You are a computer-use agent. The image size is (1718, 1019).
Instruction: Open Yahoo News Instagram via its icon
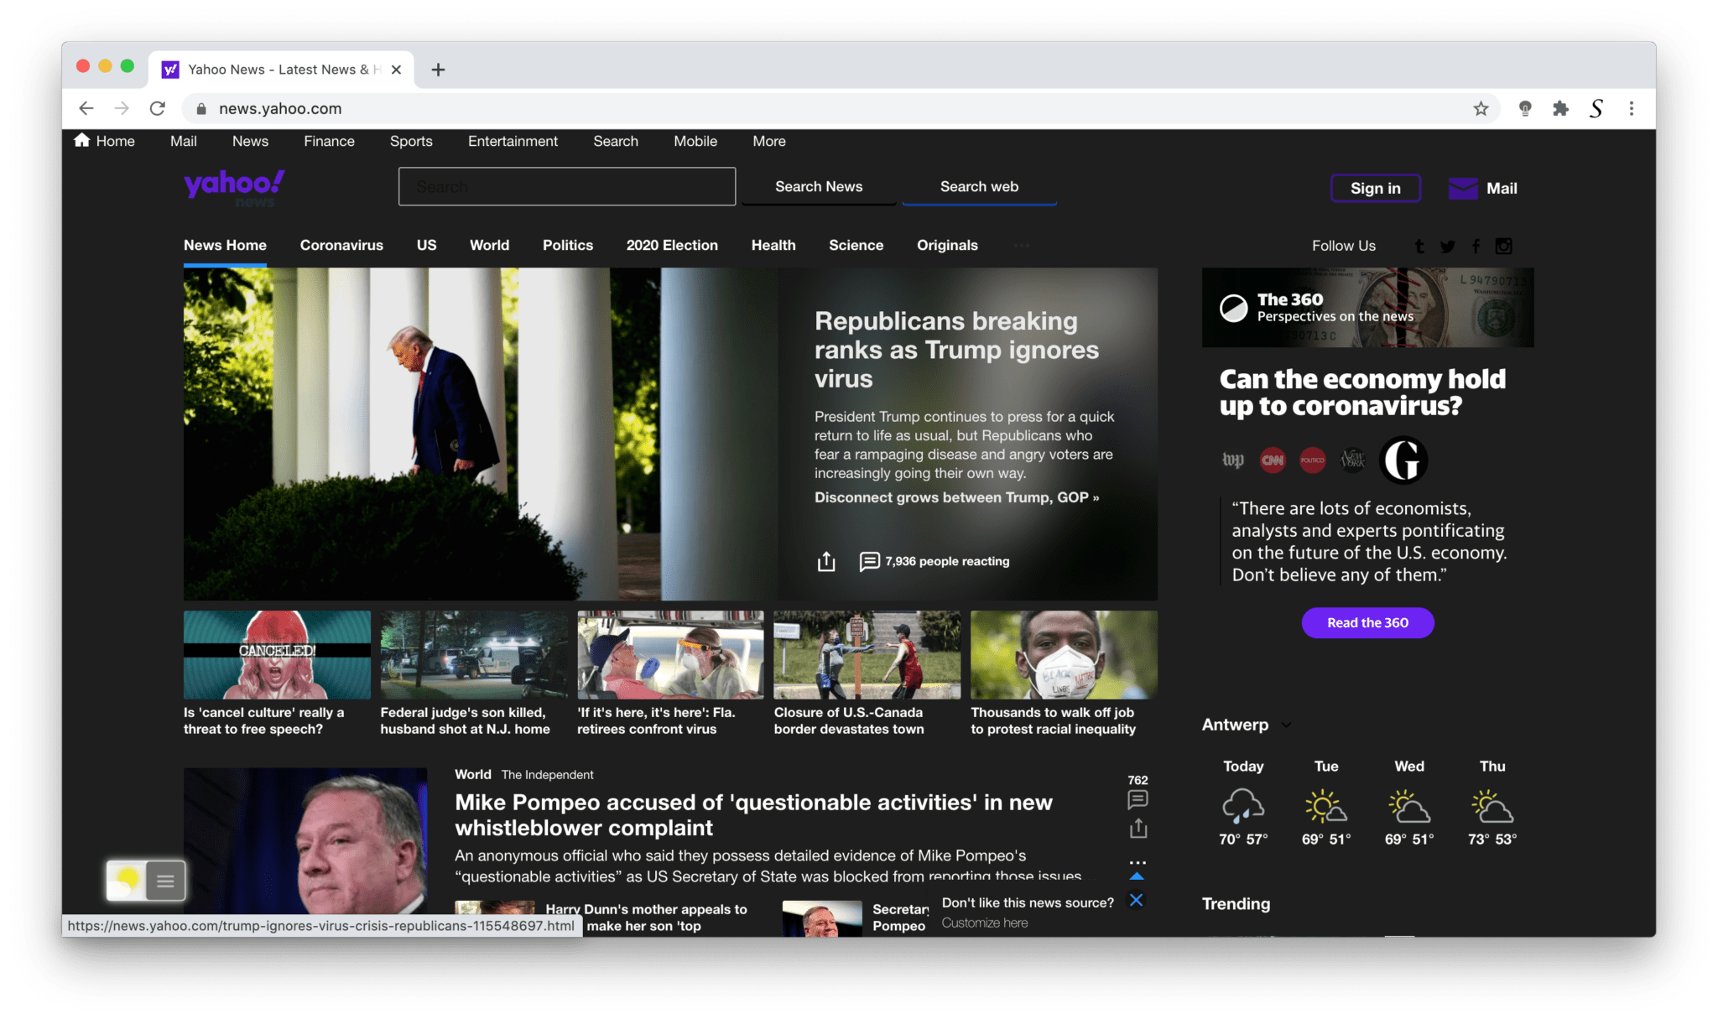click(x=1503, y=246)
